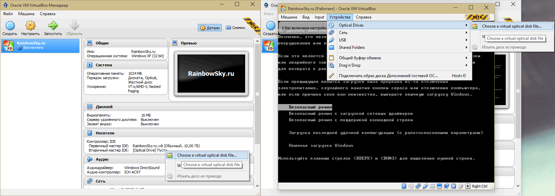The width and height of the screenshot is (555, 196).
Task: Click the details panel vertical scrollbar in Manager
Action: pyautogui.click(x=257, y=94)
